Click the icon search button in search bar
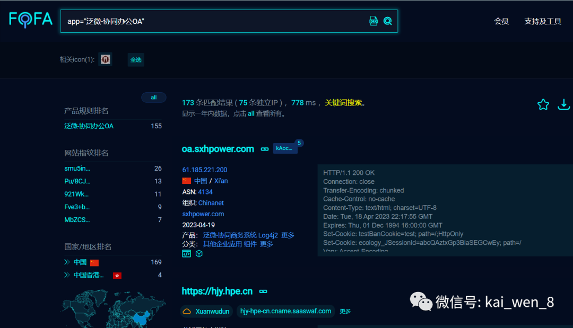 point(373,21)
